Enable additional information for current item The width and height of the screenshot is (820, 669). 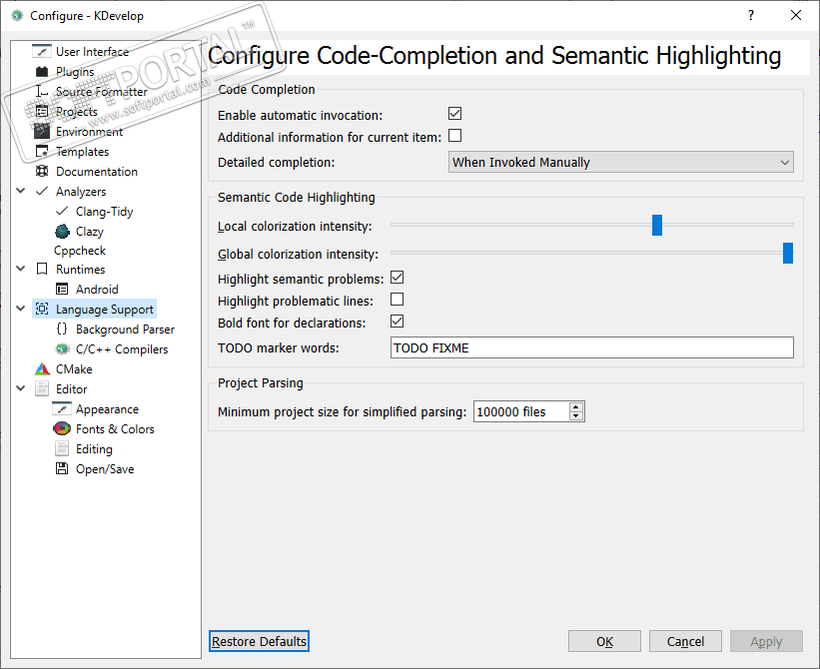point(455,136)
